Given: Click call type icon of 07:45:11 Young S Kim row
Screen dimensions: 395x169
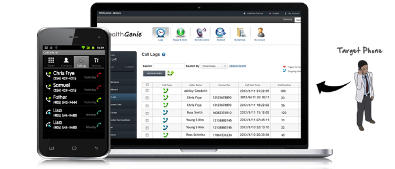Looking at the screenshot, I should tap(166, 120).
